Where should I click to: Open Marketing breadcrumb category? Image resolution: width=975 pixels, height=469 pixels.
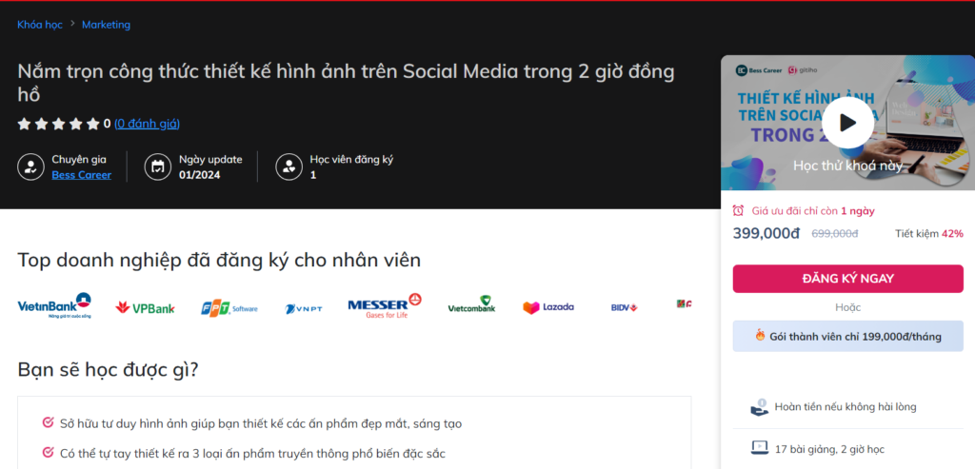click(106, 25)
